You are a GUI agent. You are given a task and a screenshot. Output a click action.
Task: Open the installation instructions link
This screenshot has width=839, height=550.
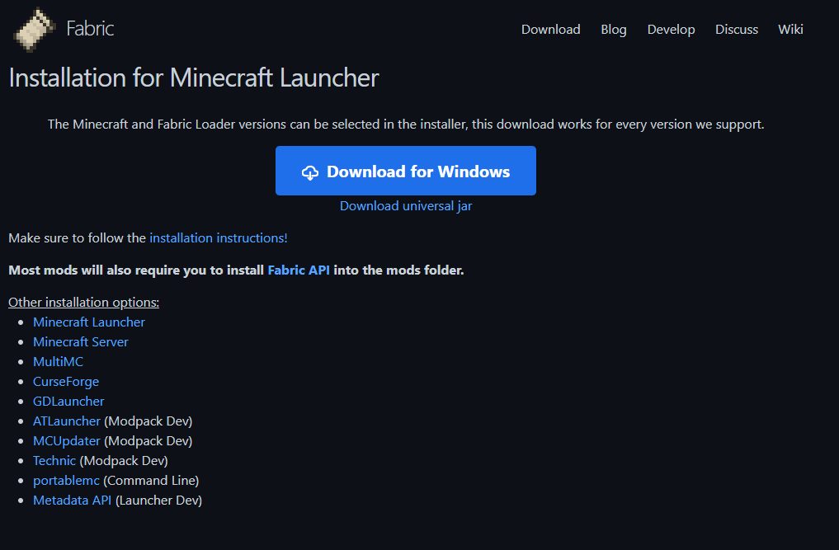(x=219, y=238)
